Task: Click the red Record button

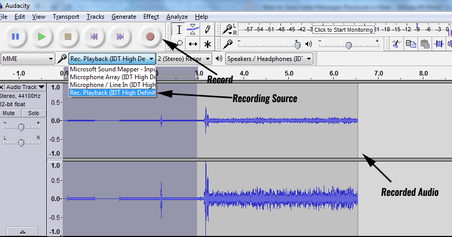Action: (x=150, y=36)
